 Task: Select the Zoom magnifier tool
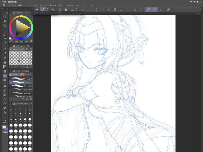[5, 16]
